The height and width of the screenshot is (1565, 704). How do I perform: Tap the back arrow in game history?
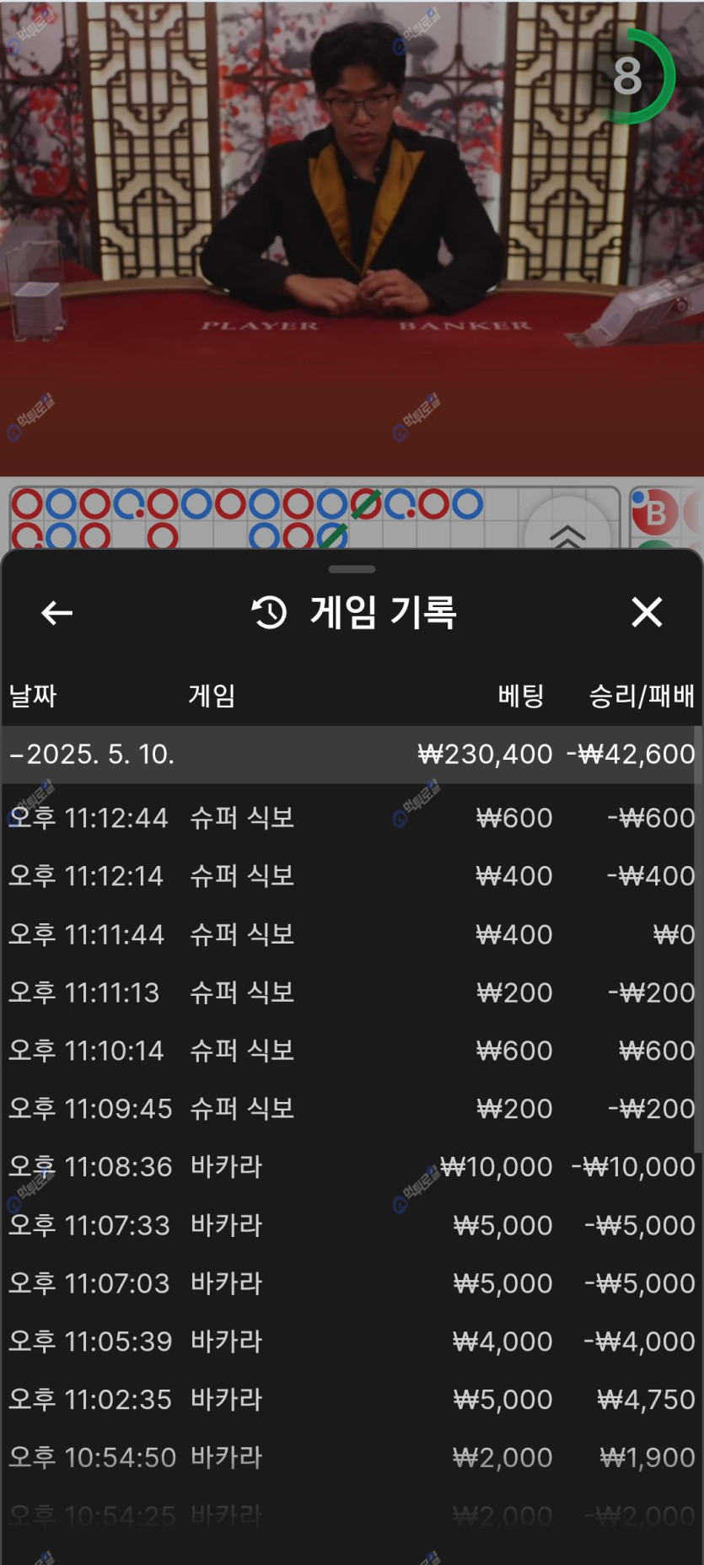(56, 613)
